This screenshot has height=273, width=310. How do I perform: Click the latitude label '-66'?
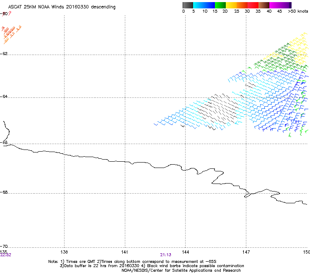[x=4, y=143]
